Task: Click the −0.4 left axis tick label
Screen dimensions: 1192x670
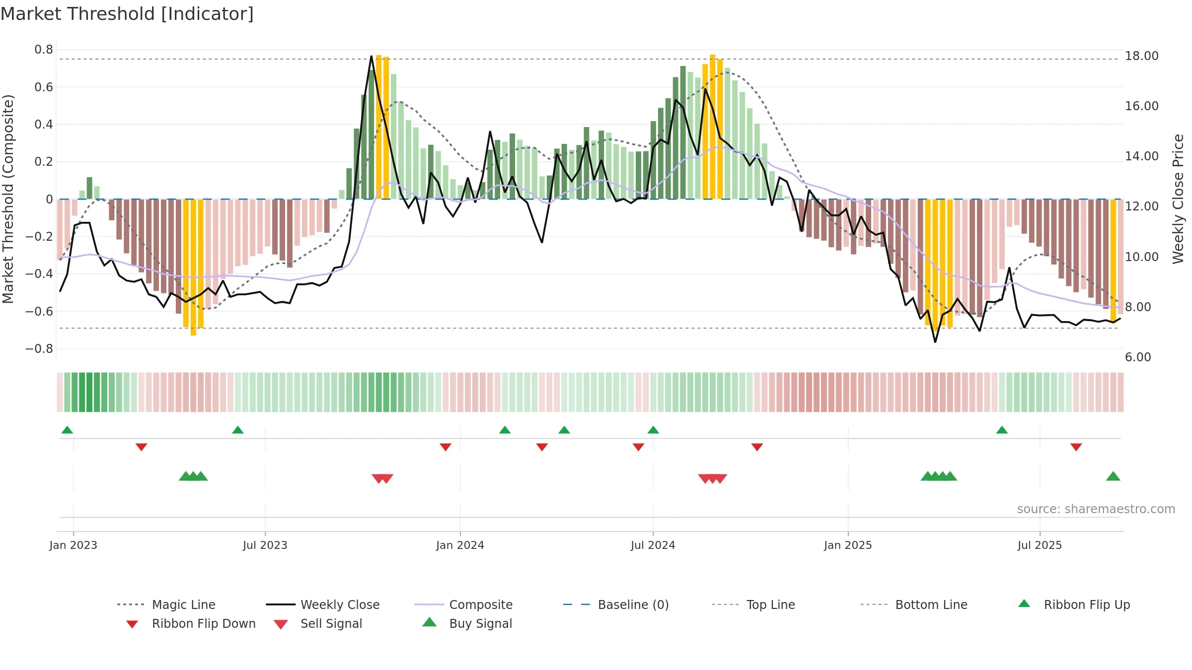Action: (39, 274)
